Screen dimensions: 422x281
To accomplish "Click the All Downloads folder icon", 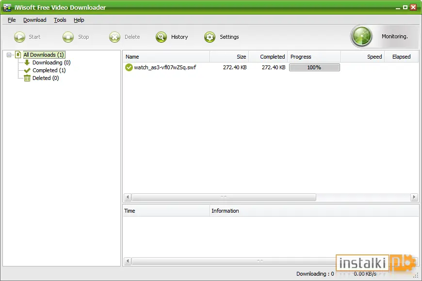I will click(18, 55).
